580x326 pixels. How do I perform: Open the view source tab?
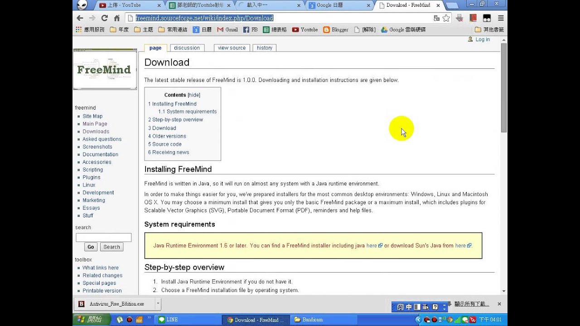click(232, 48)
